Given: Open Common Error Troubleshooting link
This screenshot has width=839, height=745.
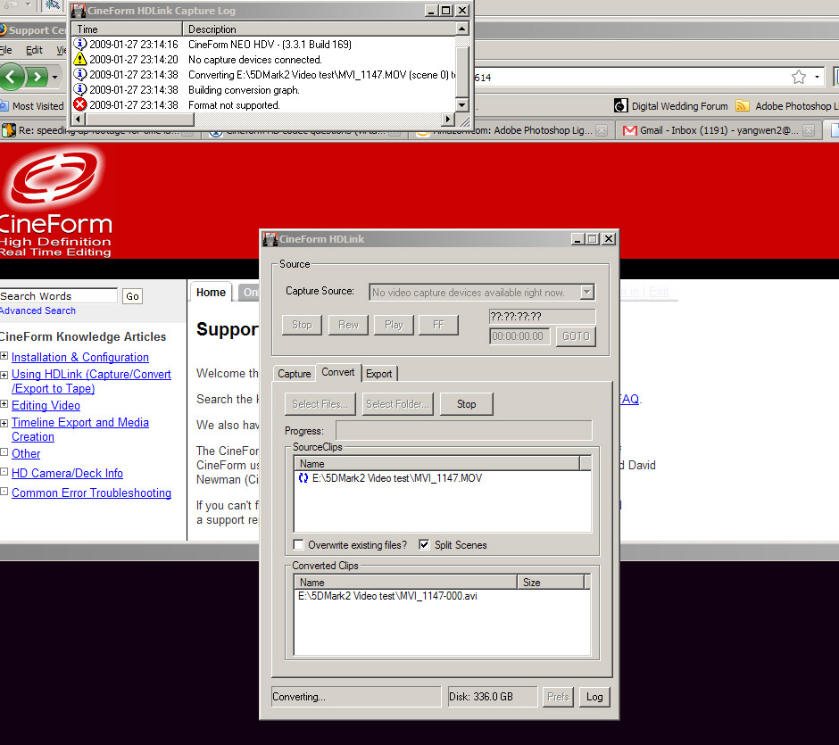Looking at the screenshot, I should tap(92, 493).
